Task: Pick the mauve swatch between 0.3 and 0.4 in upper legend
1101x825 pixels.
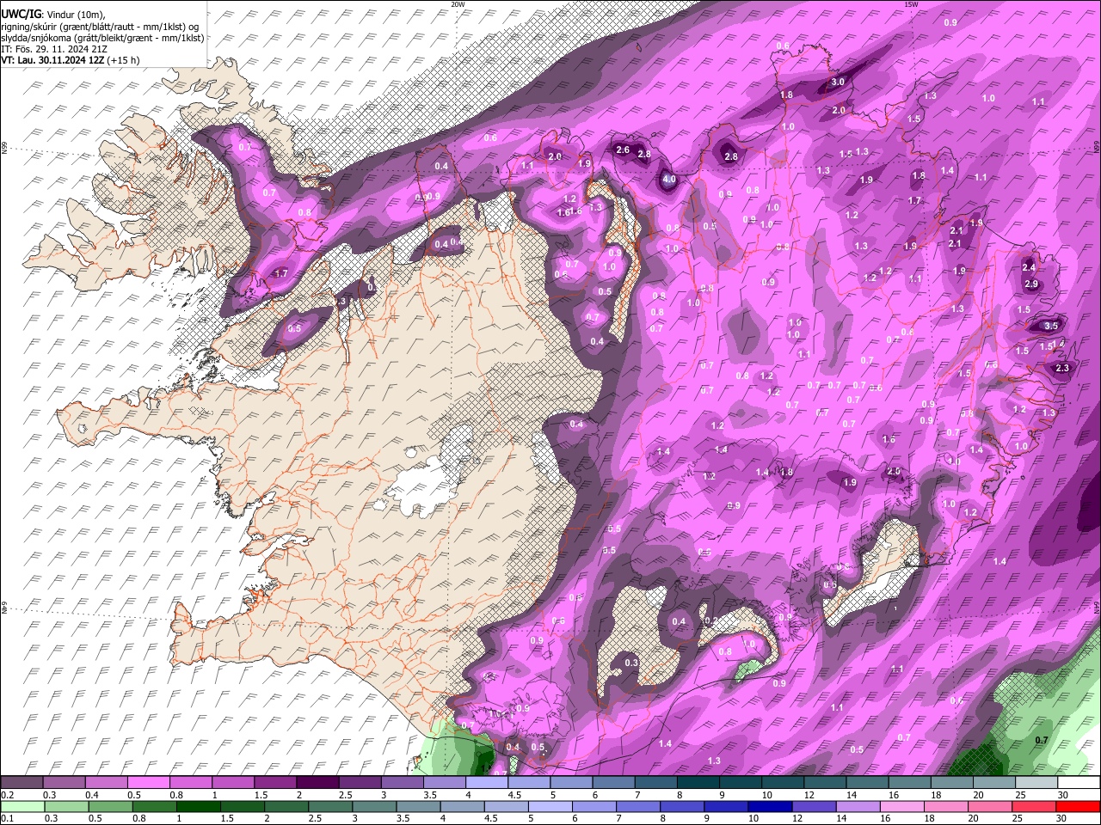Action: [x=64, y=783]
